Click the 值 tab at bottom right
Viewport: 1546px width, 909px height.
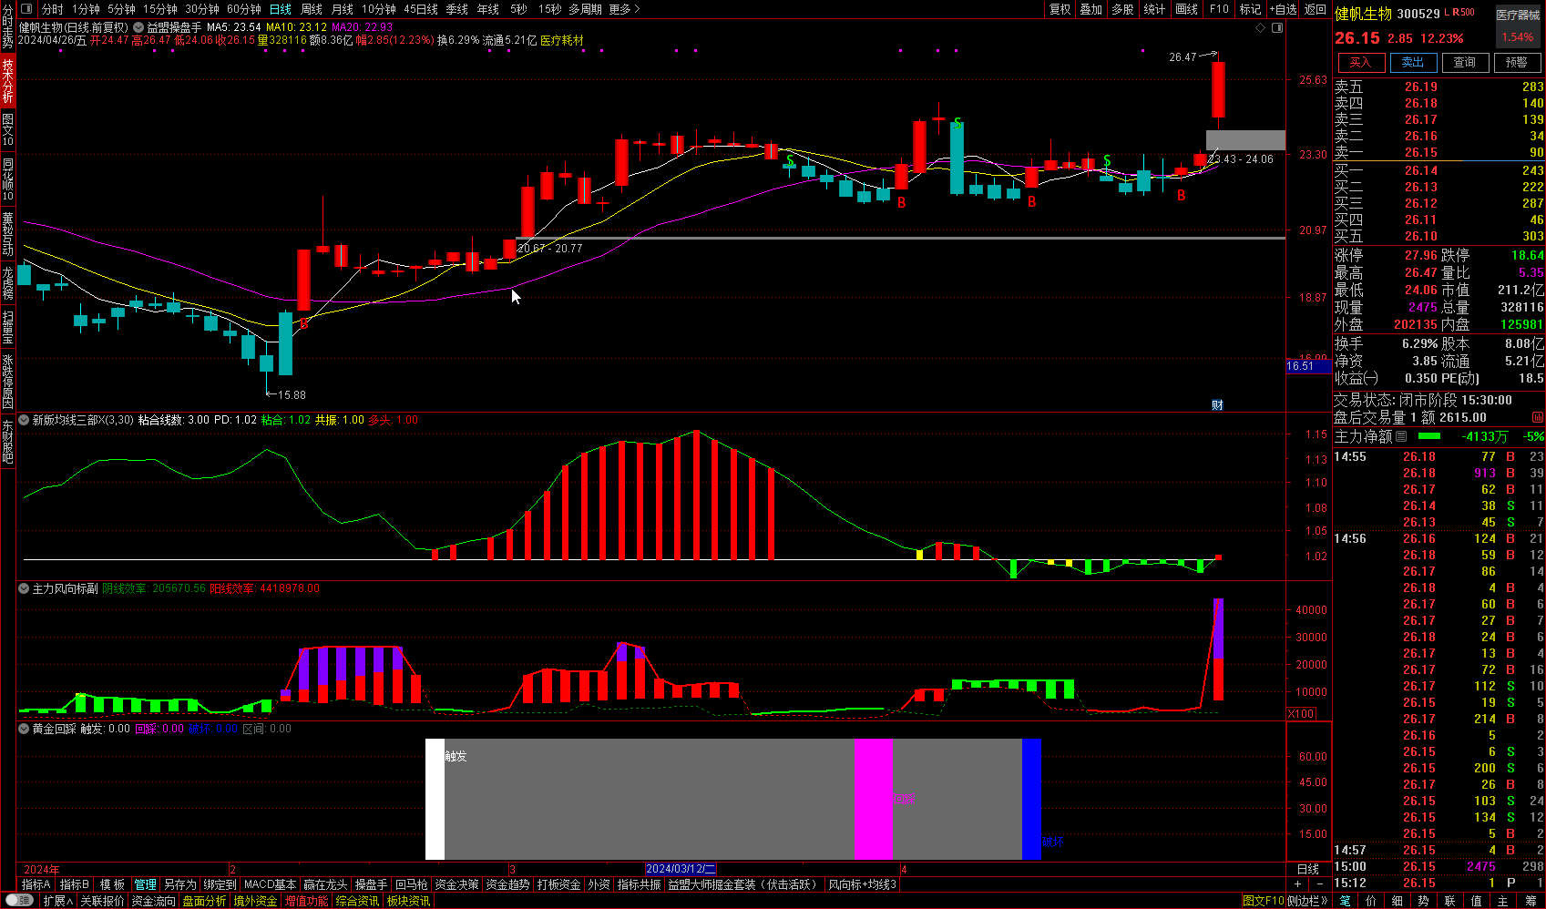1477,901
